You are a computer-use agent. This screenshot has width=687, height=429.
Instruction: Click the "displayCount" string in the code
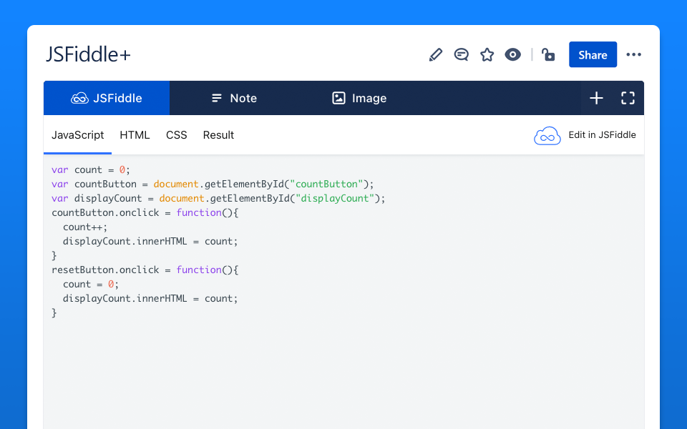coord(335,198)
